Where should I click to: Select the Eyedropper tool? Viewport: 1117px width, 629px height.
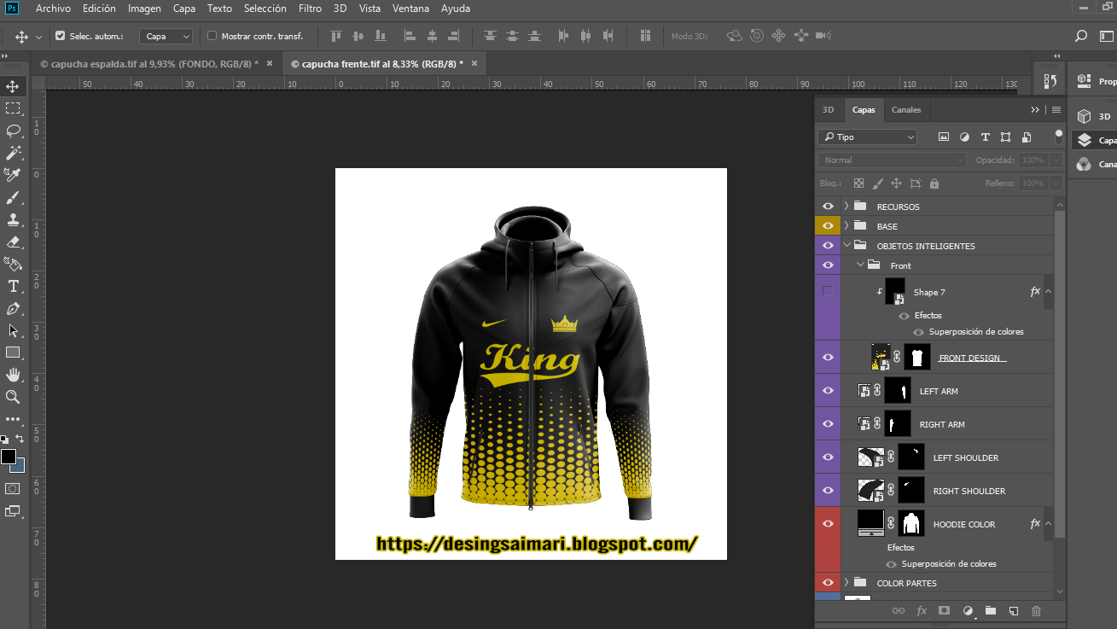pyautogui.click(x=13, y=175)
